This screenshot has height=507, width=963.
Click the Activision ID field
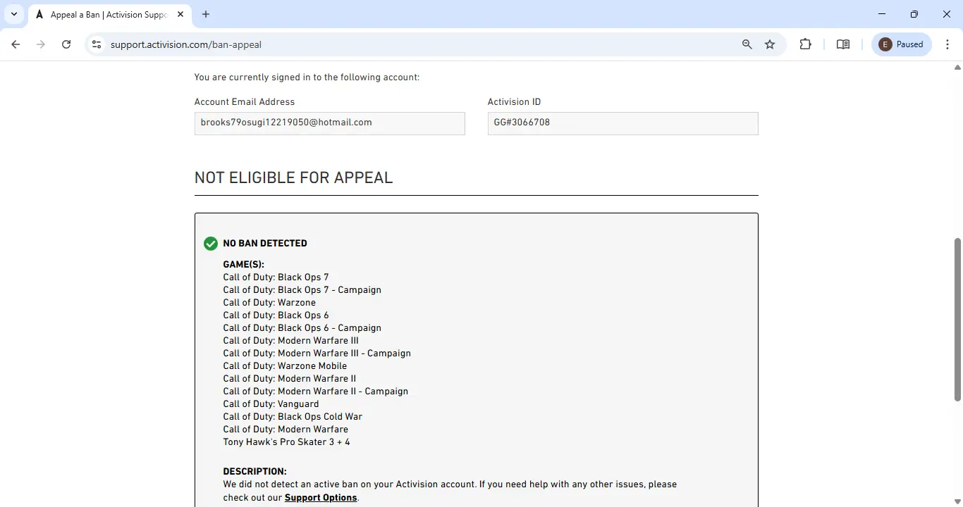623,123
